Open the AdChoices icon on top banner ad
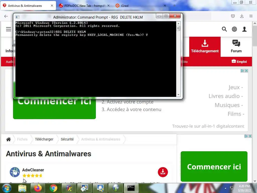 pyautogui.click(x=242, y=71)
